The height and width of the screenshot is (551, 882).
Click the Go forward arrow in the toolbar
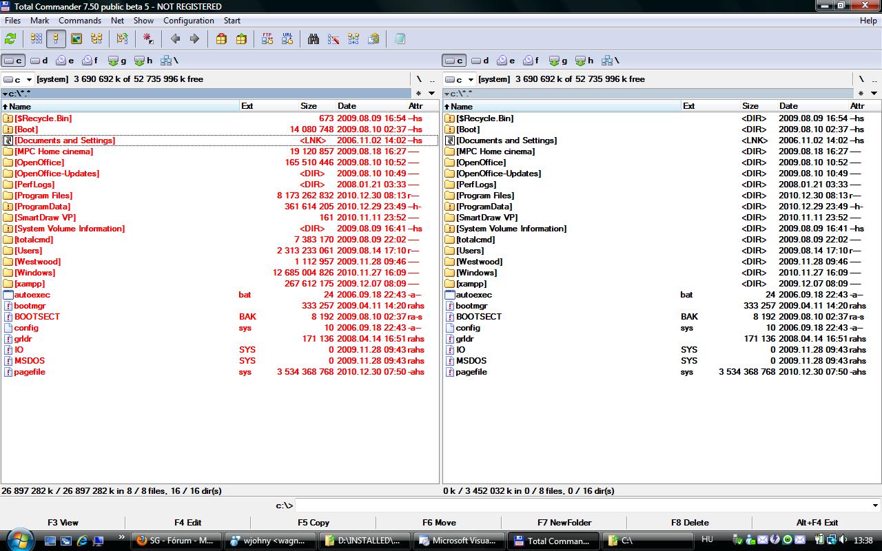pyautogui.click(x=194, y=39)
